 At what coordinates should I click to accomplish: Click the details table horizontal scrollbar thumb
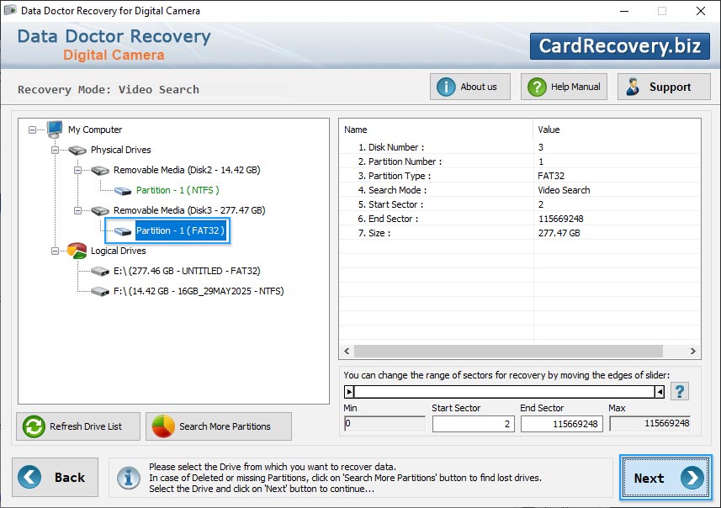[508, 352]
